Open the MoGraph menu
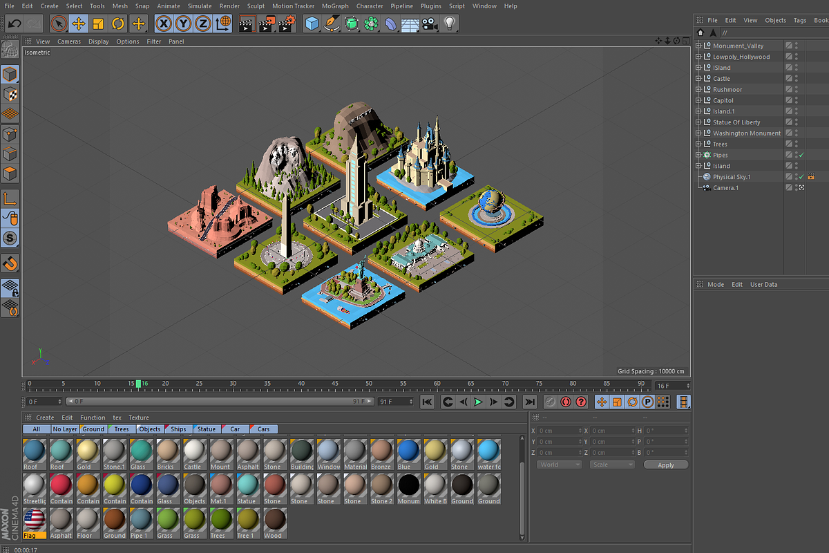The image size is (829, 553). 334,6
